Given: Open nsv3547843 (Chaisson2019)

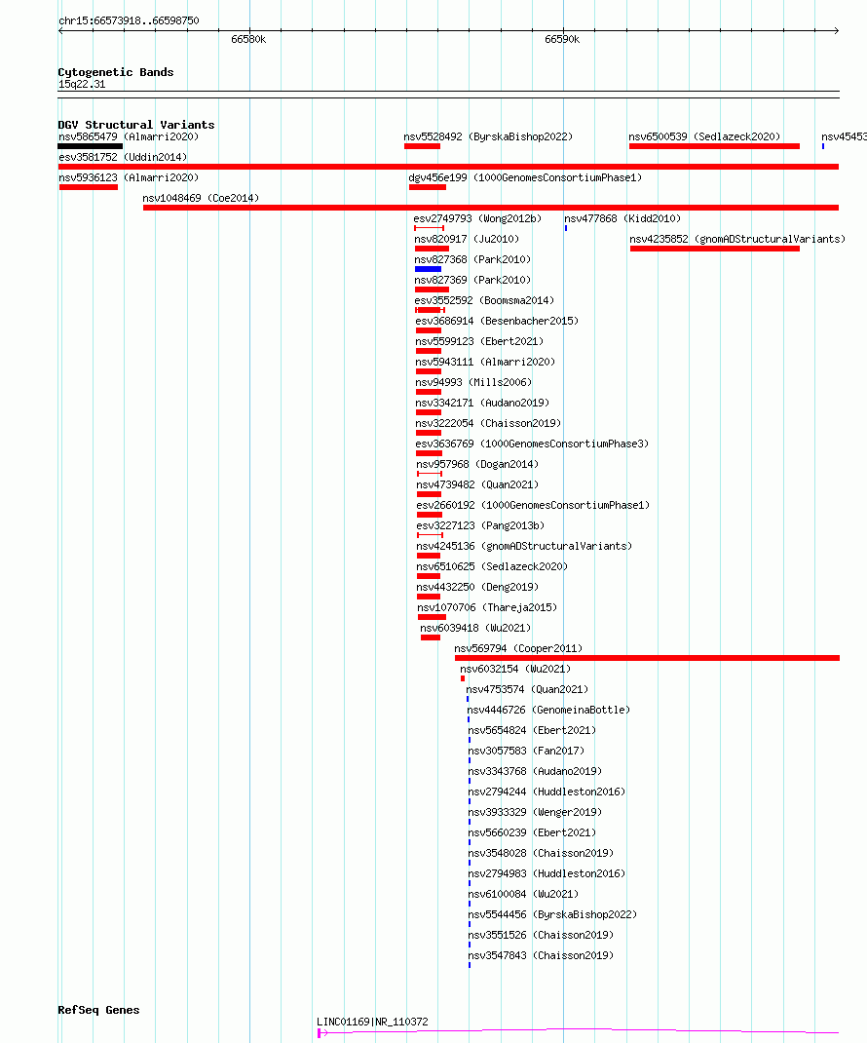Looking at the screenshot, I should (x=541, y=956).
